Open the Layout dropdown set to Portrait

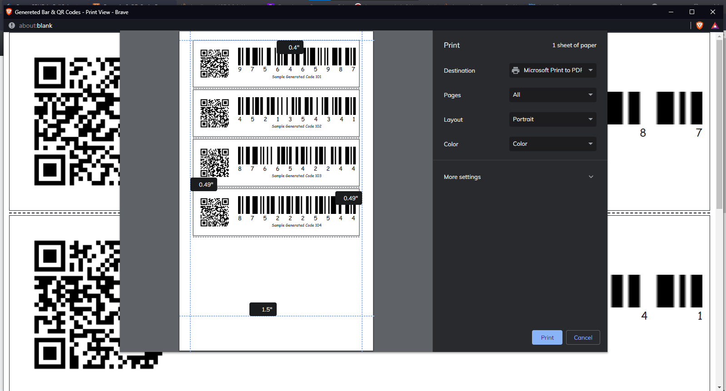click(x=552, y=119)
